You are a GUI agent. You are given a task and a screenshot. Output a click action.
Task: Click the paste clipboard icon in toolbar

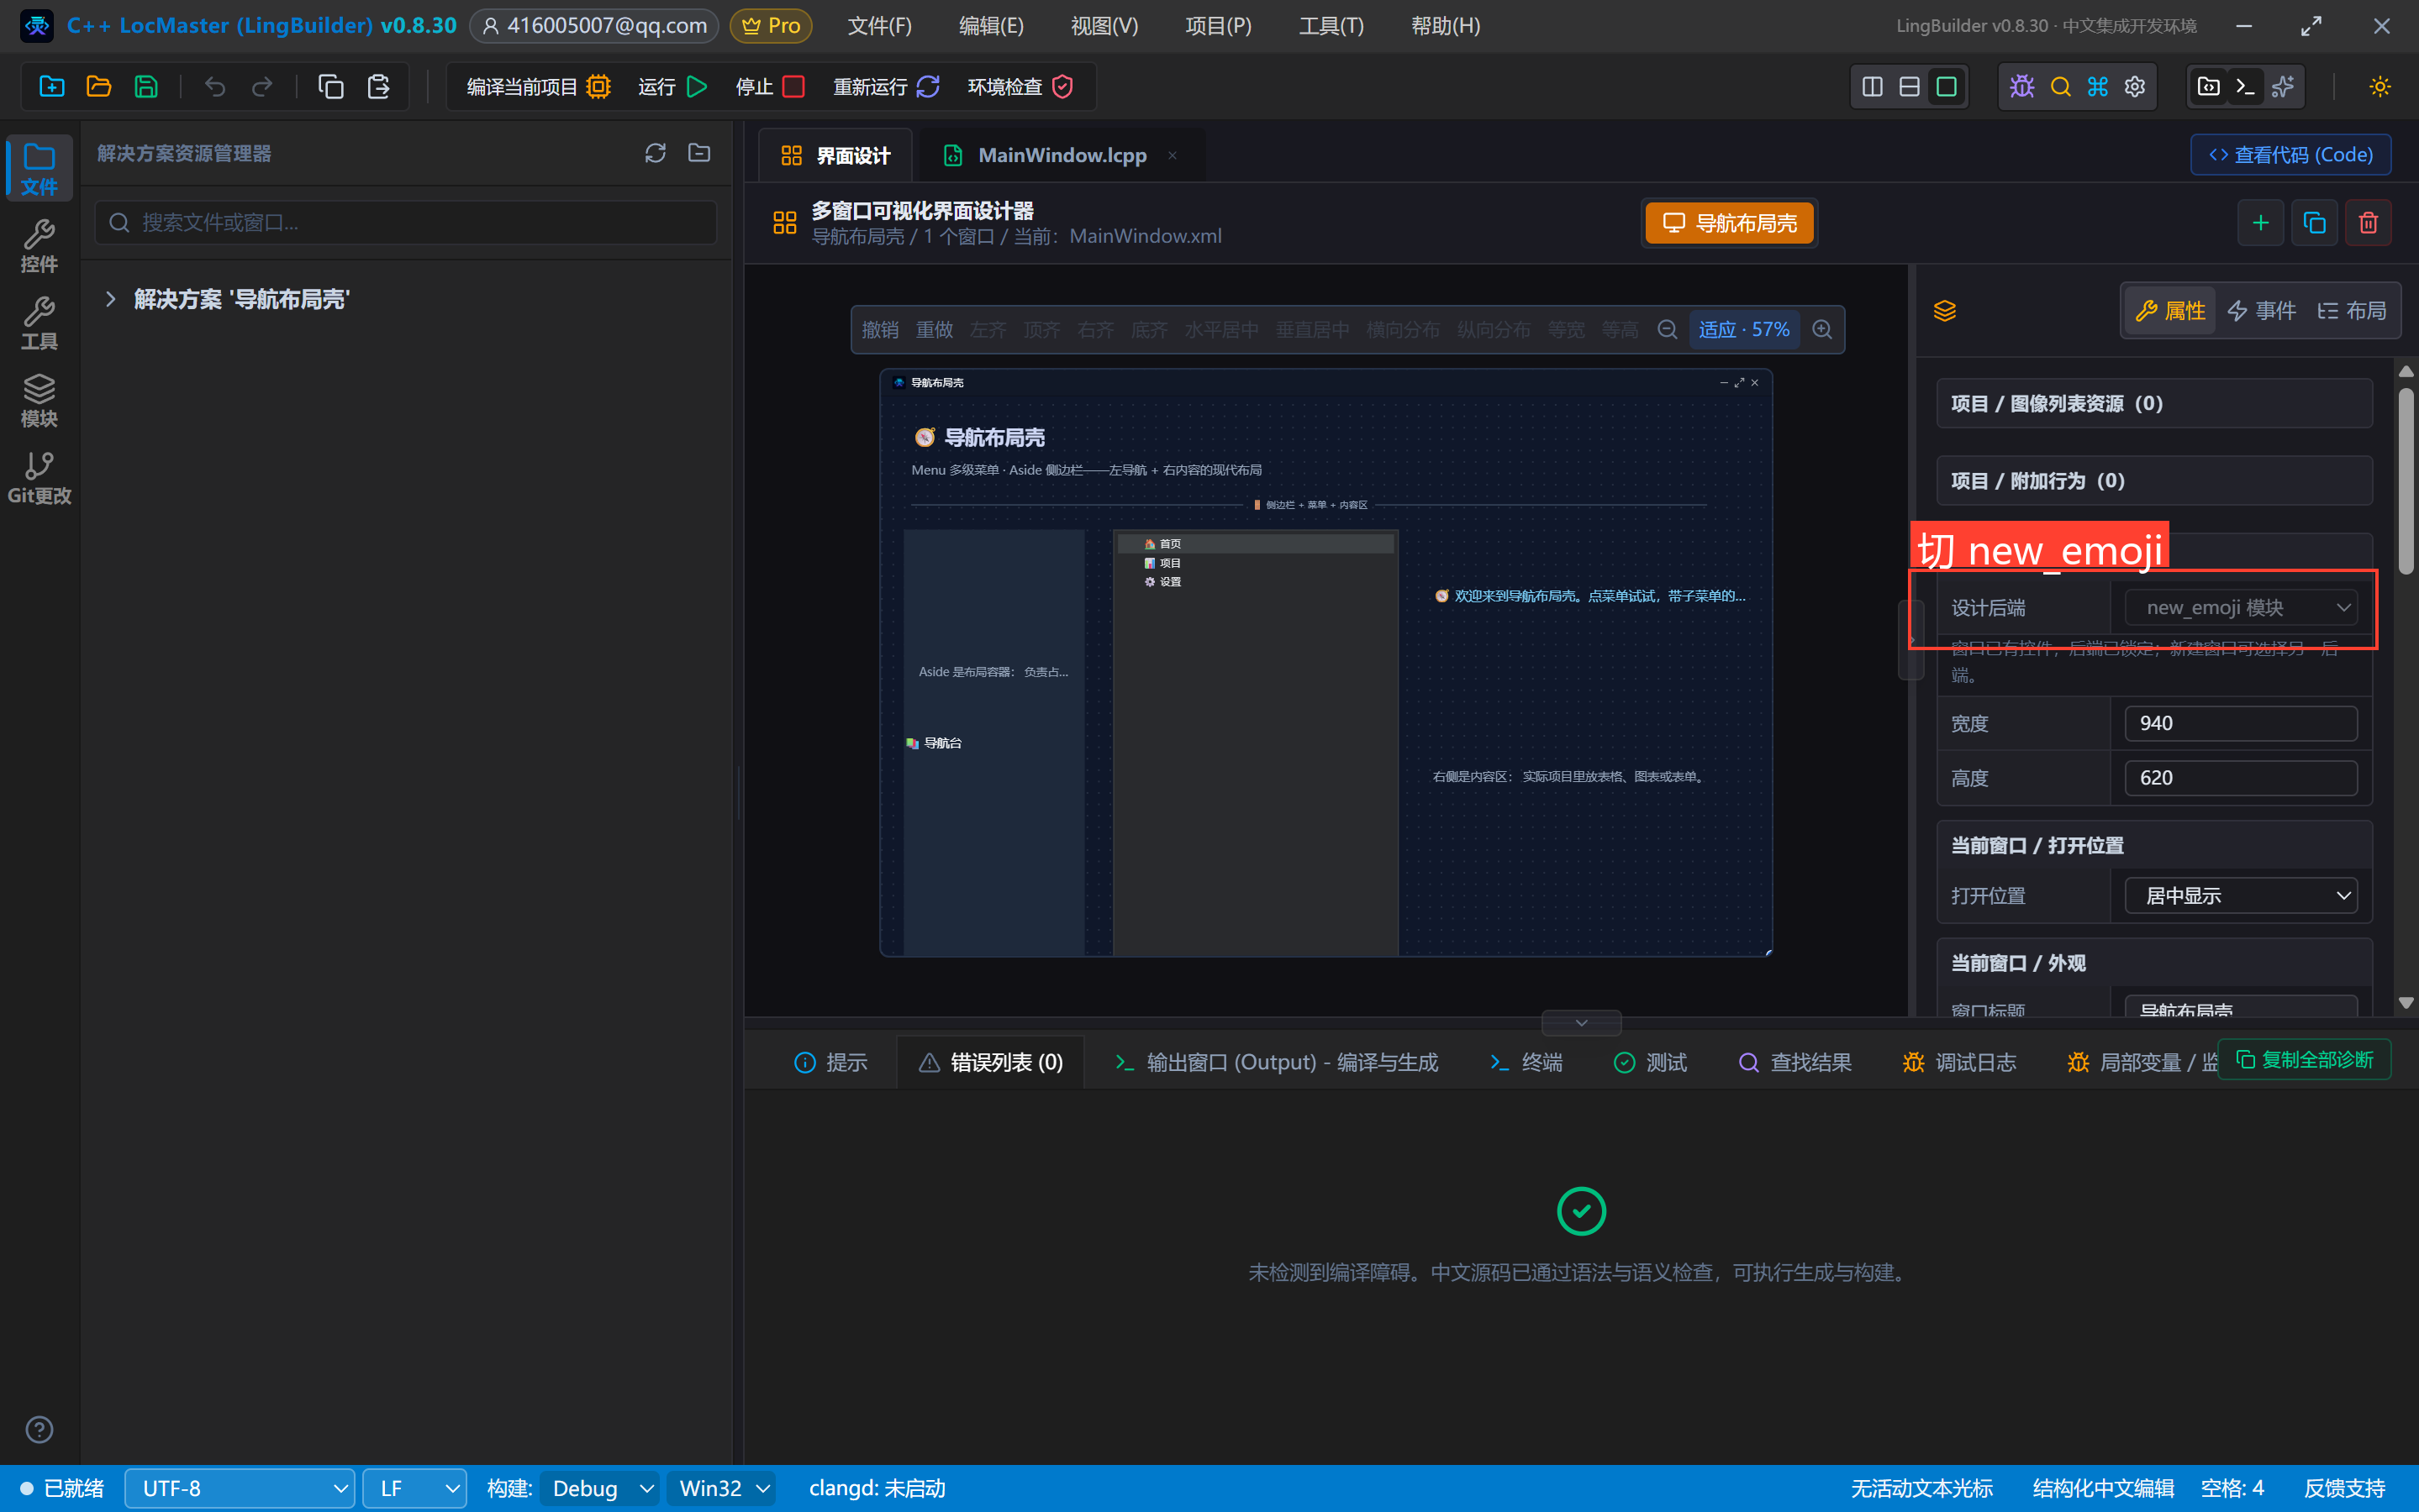click(378, 87)
